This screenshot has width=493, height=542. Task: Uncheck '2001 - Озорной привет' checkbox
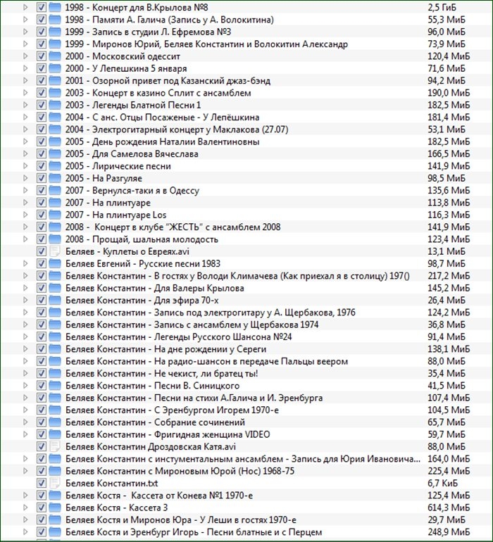(x=41, y=80)
